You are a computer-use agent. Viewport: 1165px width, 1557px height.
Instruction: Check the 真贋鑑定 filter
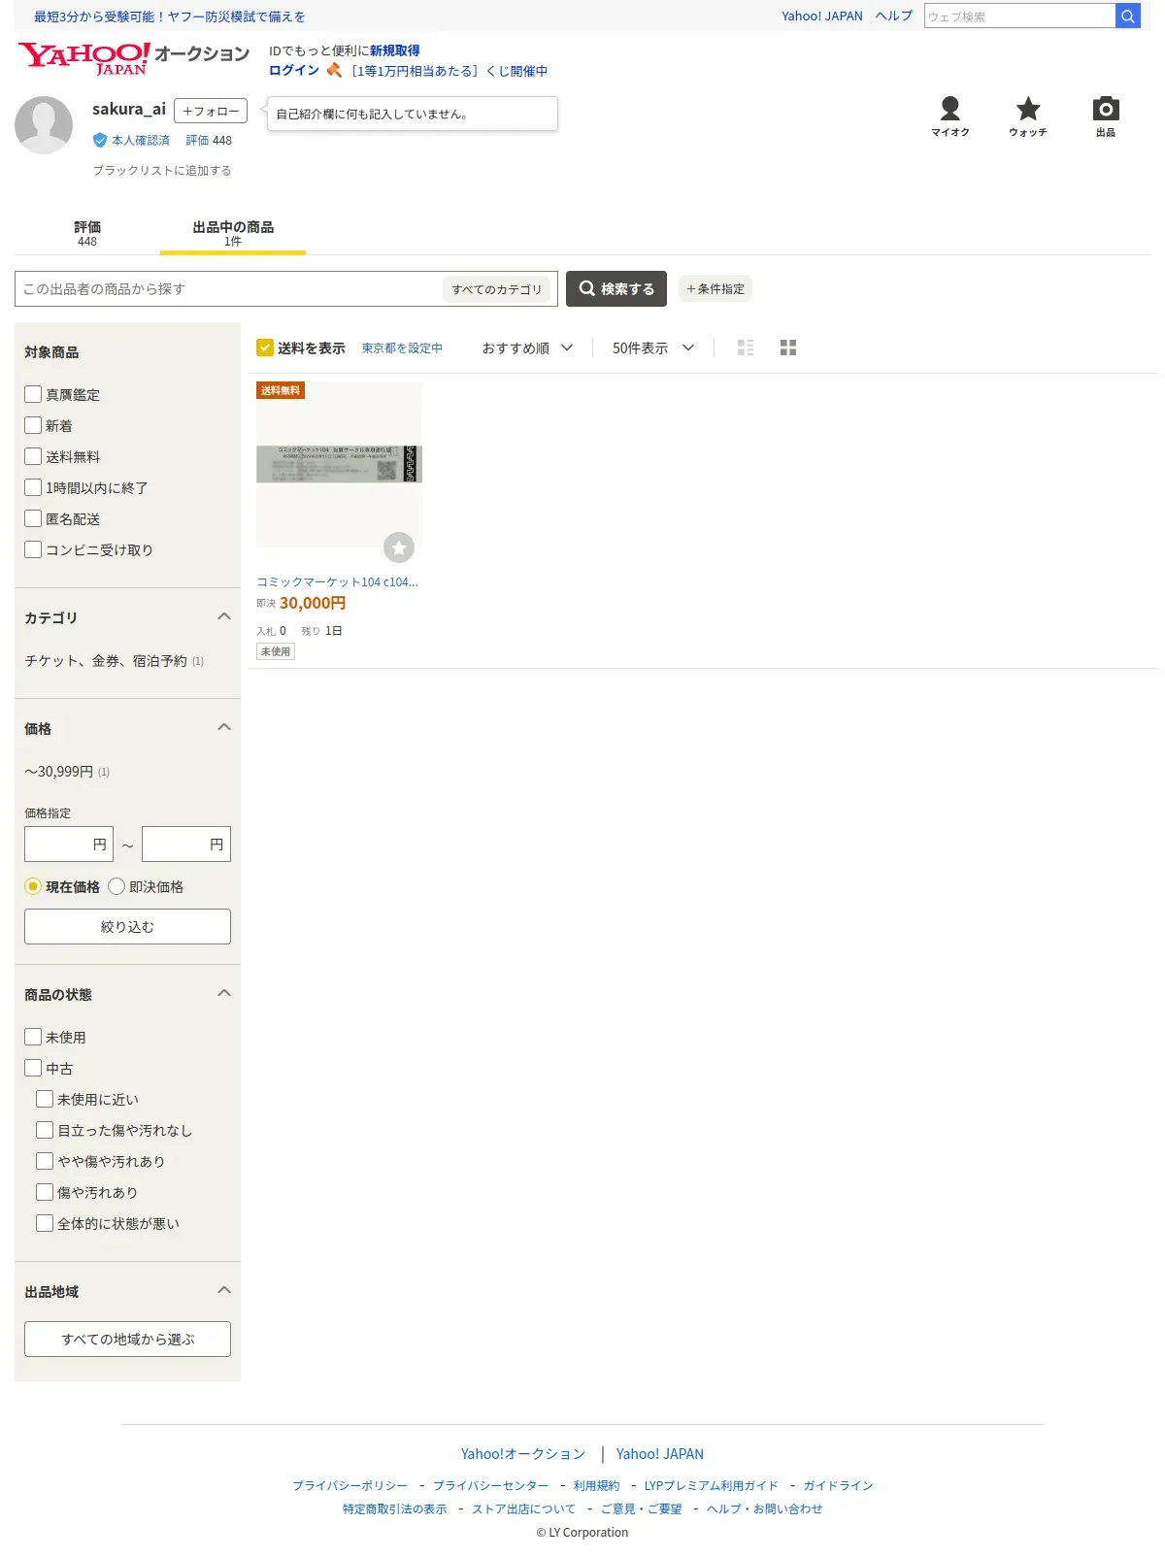point(33,394)
